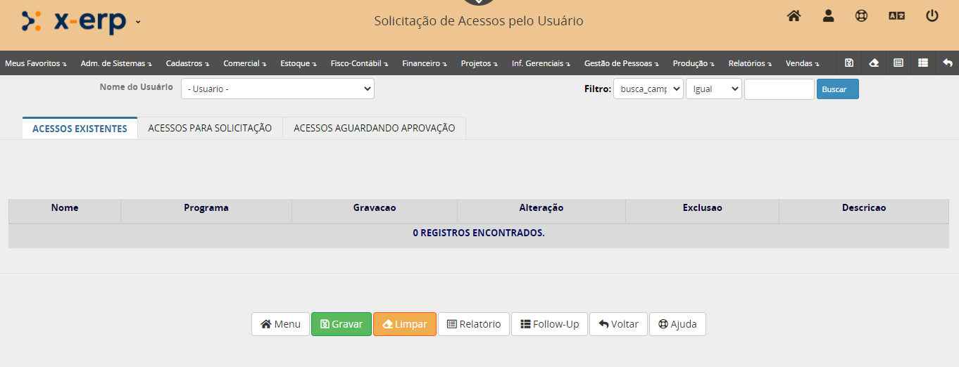
Task: Click the eraser clear icon in menu bar
Action: (874, 63)
